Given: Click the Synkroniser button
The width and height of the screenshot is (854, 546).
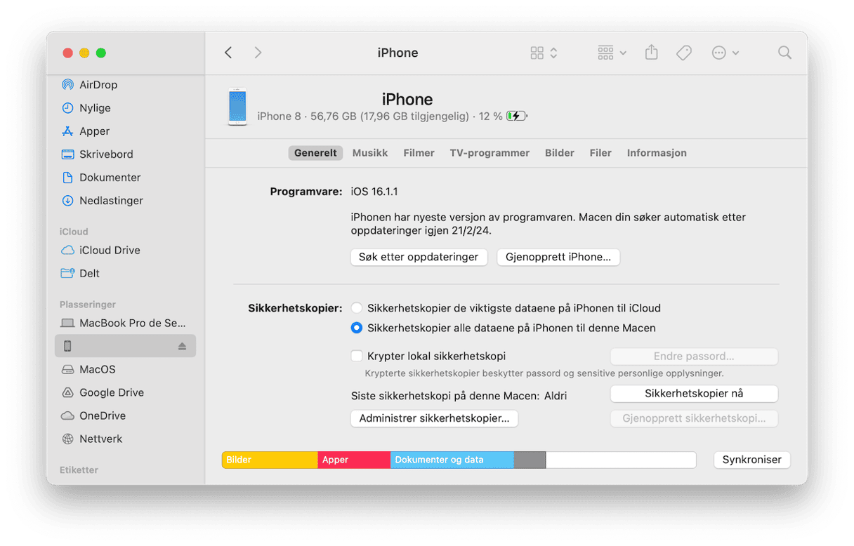Looking at the screenshot, I should coord(752,460).
